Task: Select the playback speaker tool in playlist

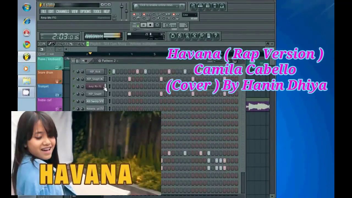Action: click(x=83, y=44)
